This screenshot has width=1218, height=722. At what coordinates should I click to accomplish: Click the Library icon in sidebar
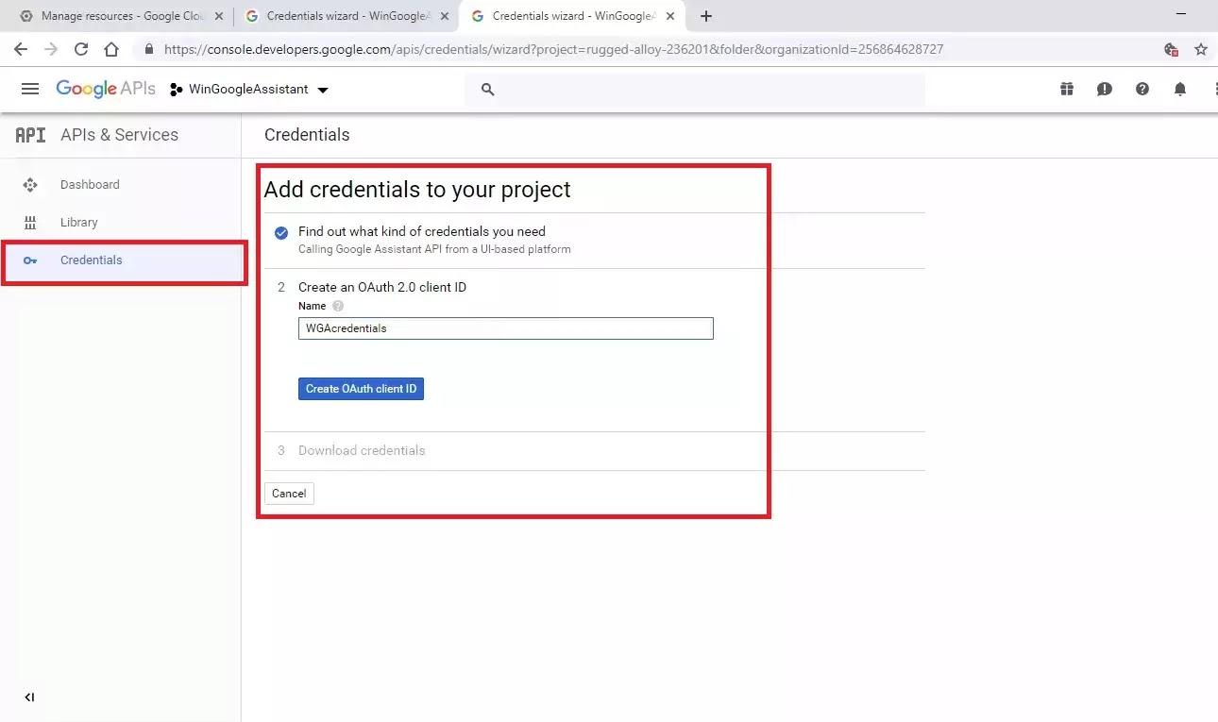[x=29, y=223]
